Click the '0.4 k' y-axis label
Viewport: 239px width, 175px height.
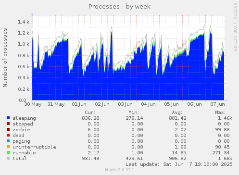(24, 78)
